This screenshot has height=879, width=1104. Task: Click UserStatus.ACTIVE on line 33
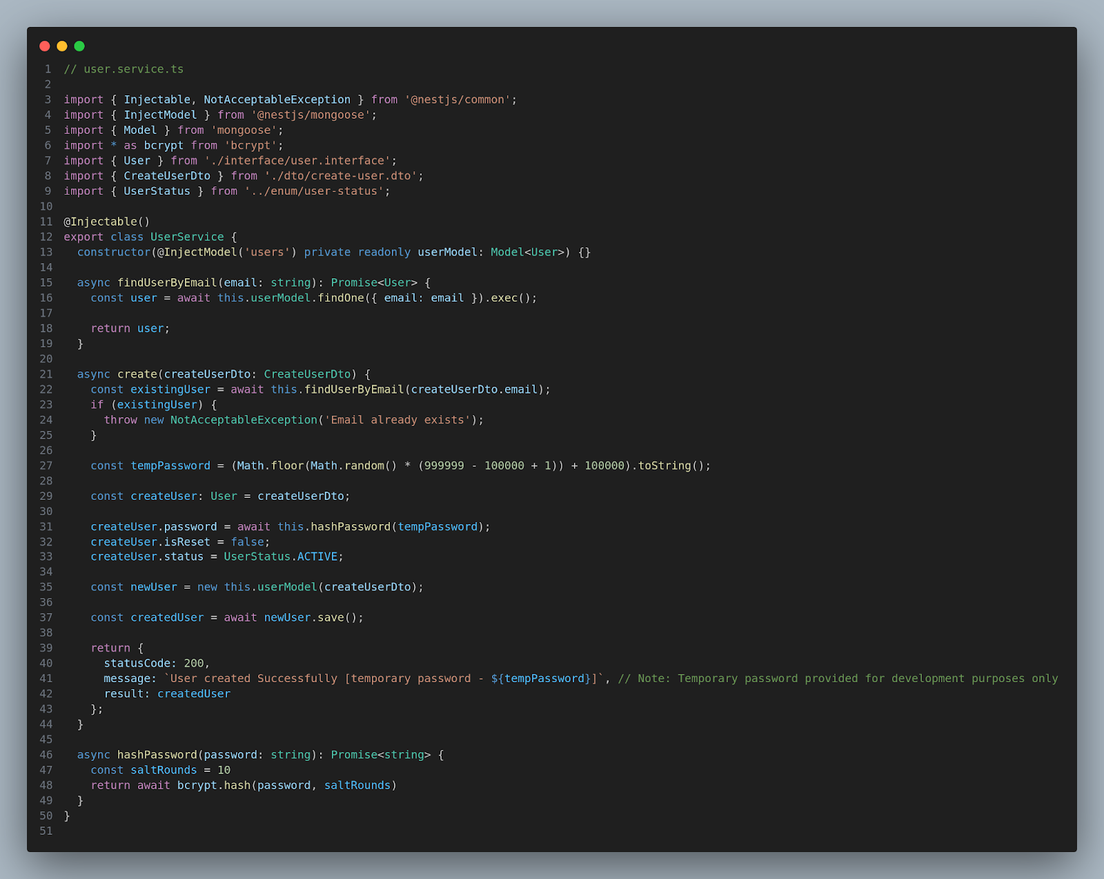(x=281, y=557)
